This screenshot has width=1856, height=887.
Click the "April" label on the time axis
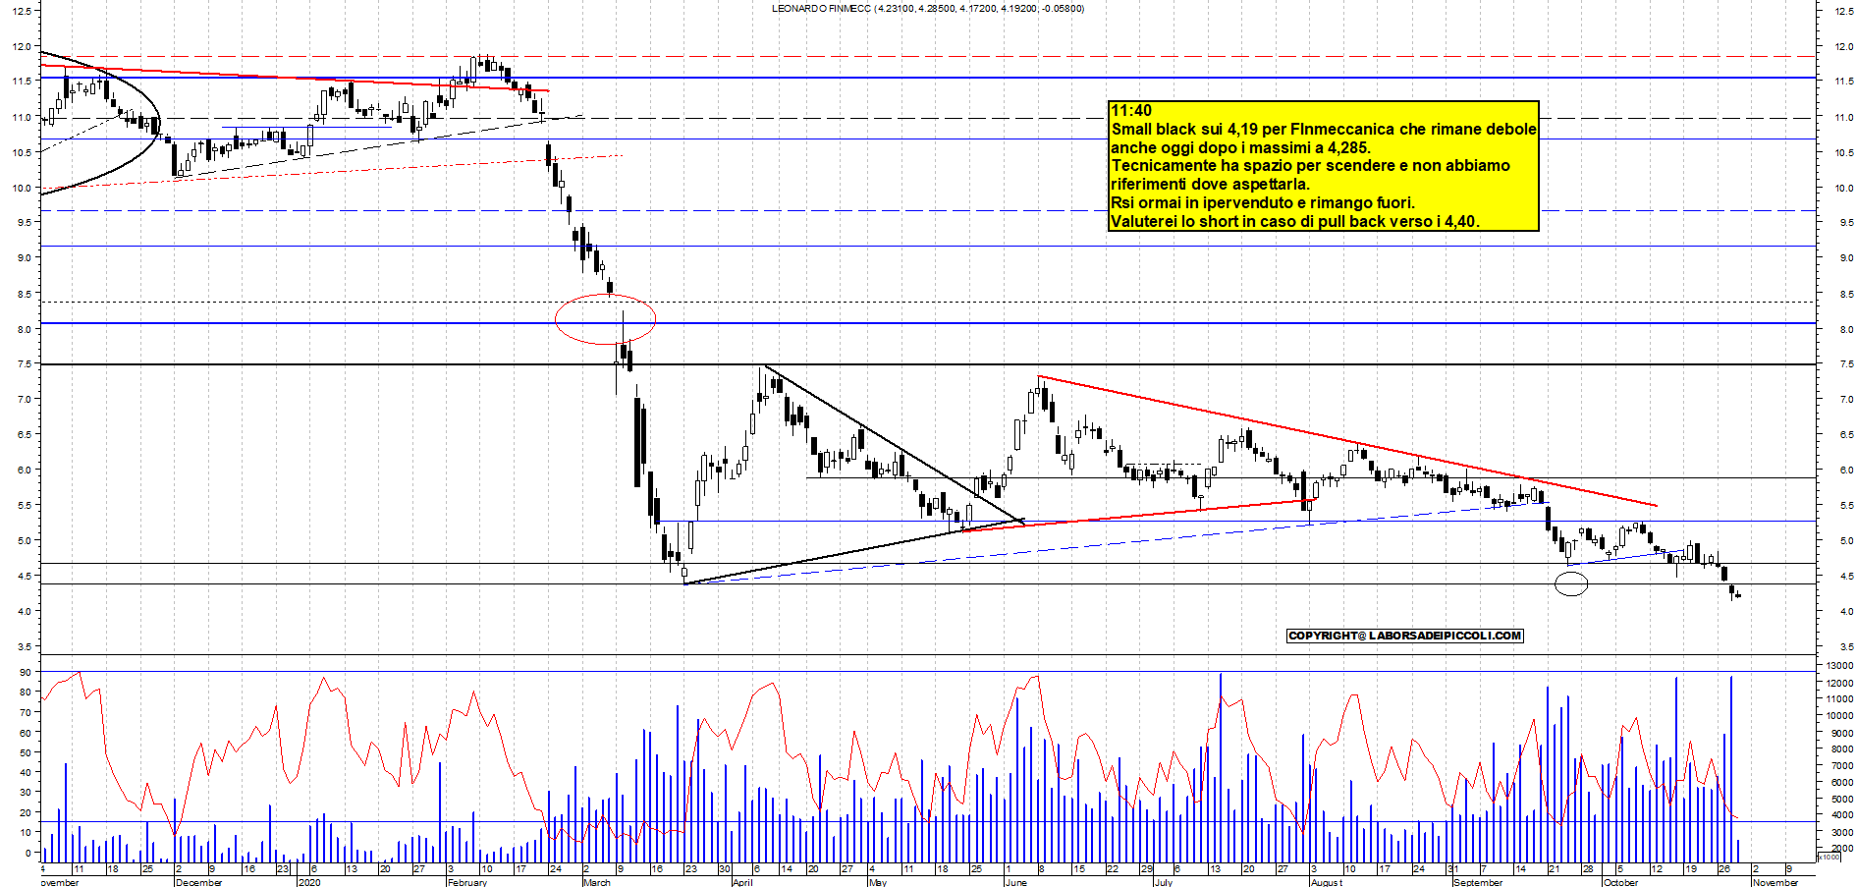click(742, 882)
